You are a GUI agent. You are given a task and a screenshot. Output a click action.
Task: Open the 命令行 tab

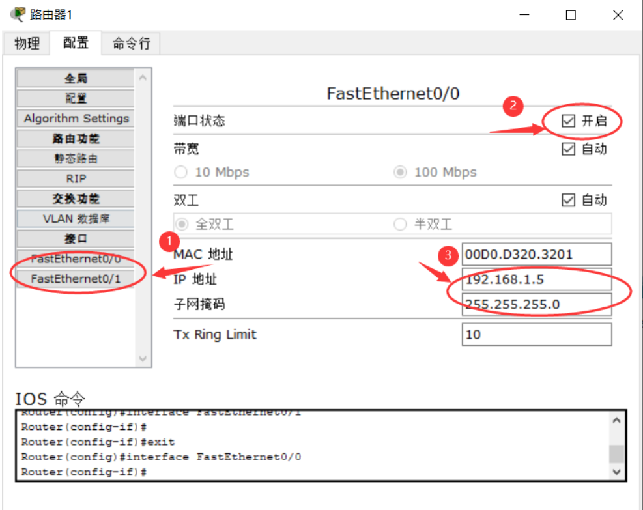(x=131, y=43)
